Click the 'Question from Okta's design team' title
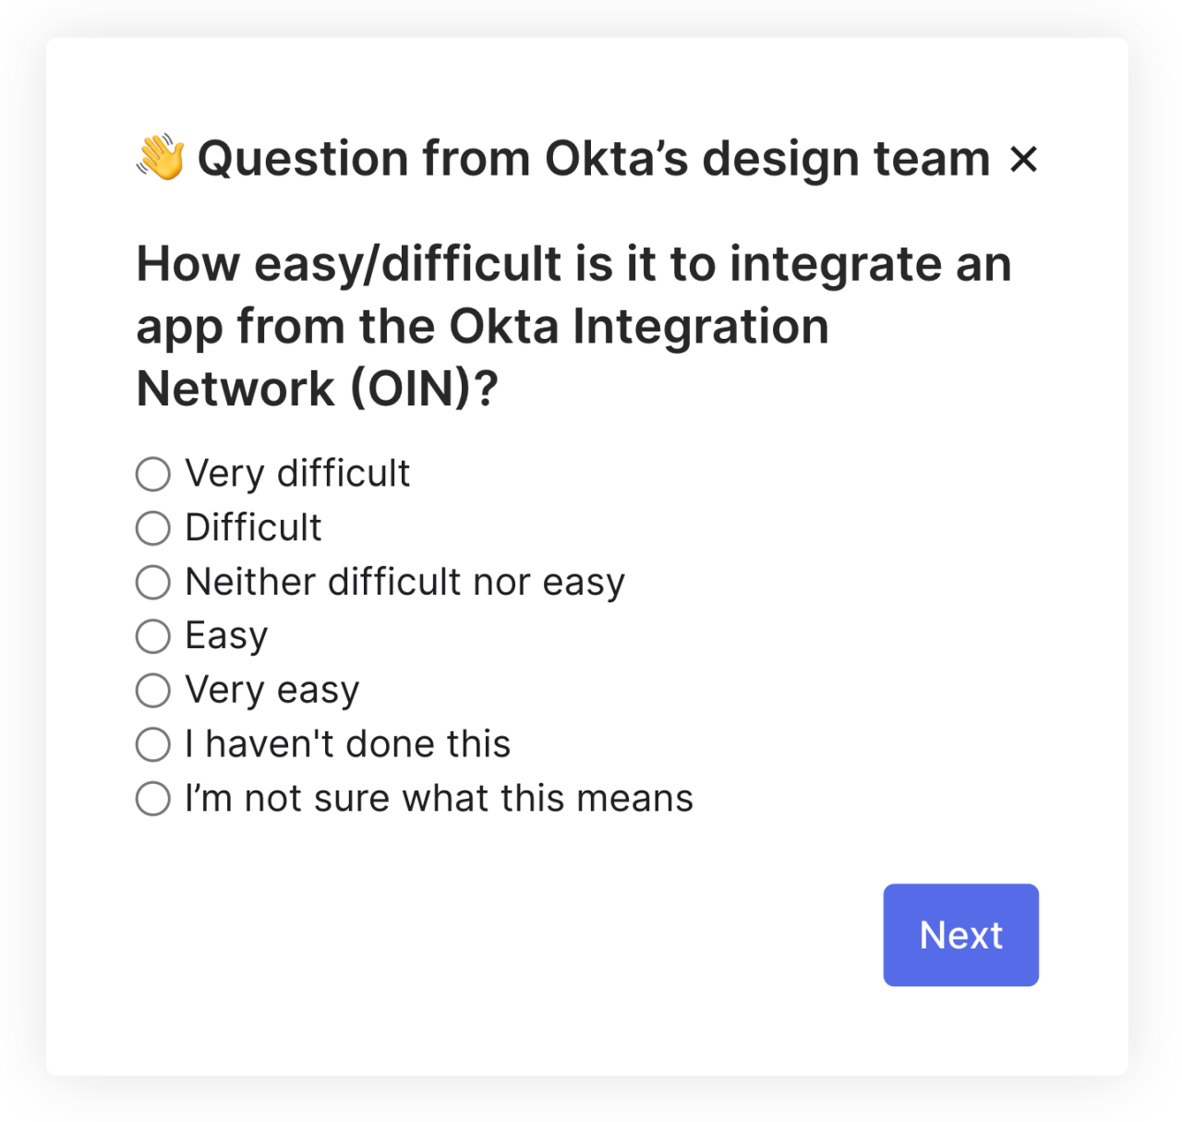Screen dimensions: 1182x1122 tap(591, 157)
